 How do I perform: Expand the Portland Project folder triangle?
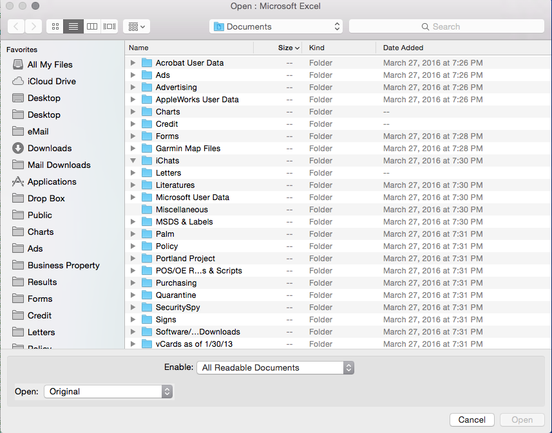(x=133, y=258)
